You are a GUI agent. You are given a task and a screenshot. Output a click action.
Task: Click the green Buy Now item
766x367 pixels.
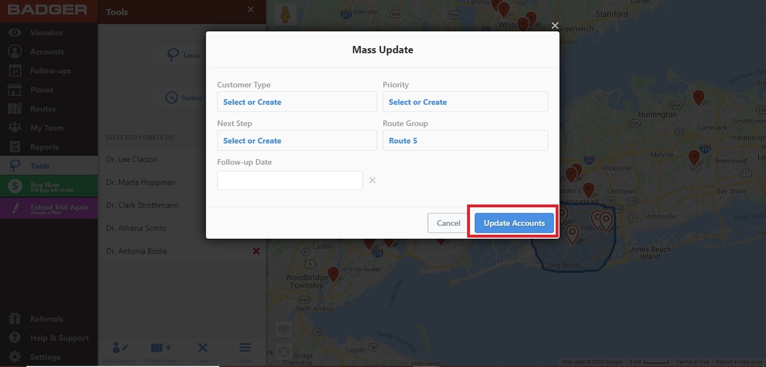pos(49,186)
